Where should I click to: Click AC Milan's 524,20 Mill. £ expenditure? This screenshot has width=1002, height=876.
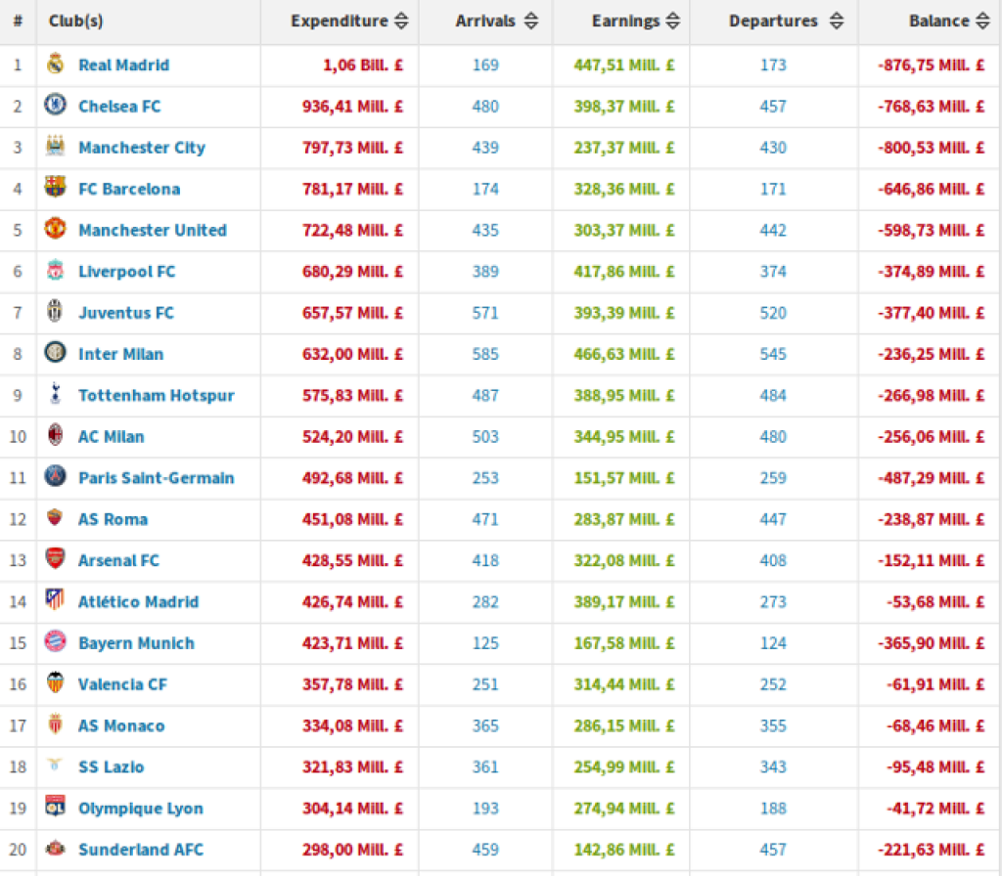point(352,437)
